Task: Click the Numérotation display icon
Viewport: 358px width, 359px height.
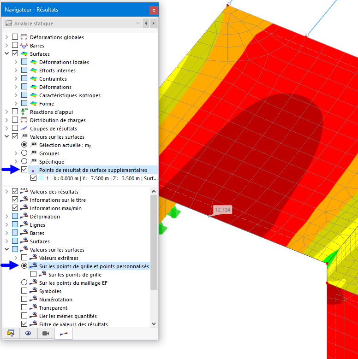Action: click(x=33, y=299)
